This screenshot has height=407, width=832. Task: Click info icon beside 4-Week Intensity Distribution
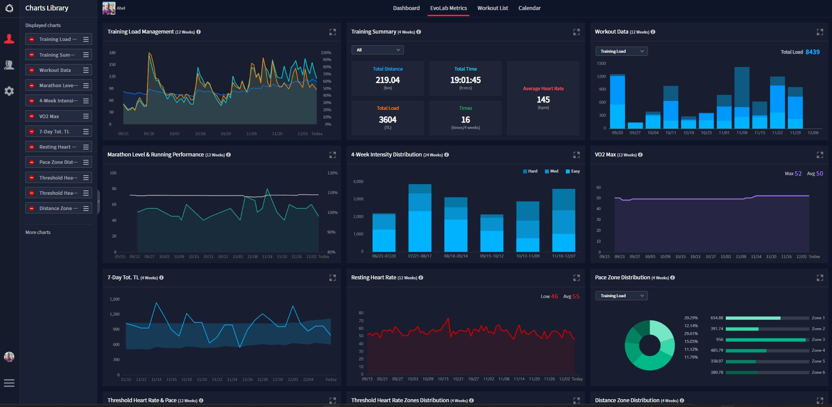tap(447, 155)
